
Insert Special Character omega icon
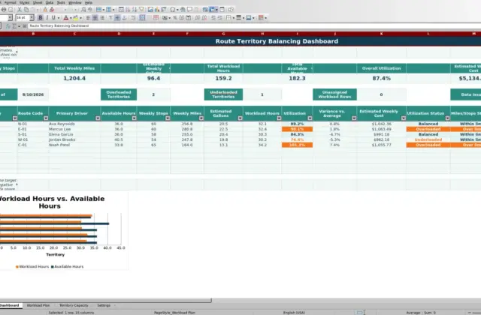[172, 10]
